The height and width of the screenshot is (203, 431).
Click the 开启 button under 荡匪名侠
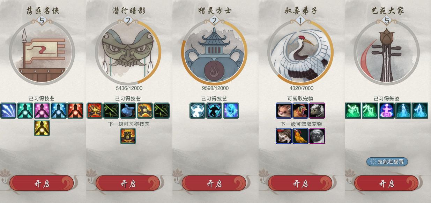[x=42, y=183]
